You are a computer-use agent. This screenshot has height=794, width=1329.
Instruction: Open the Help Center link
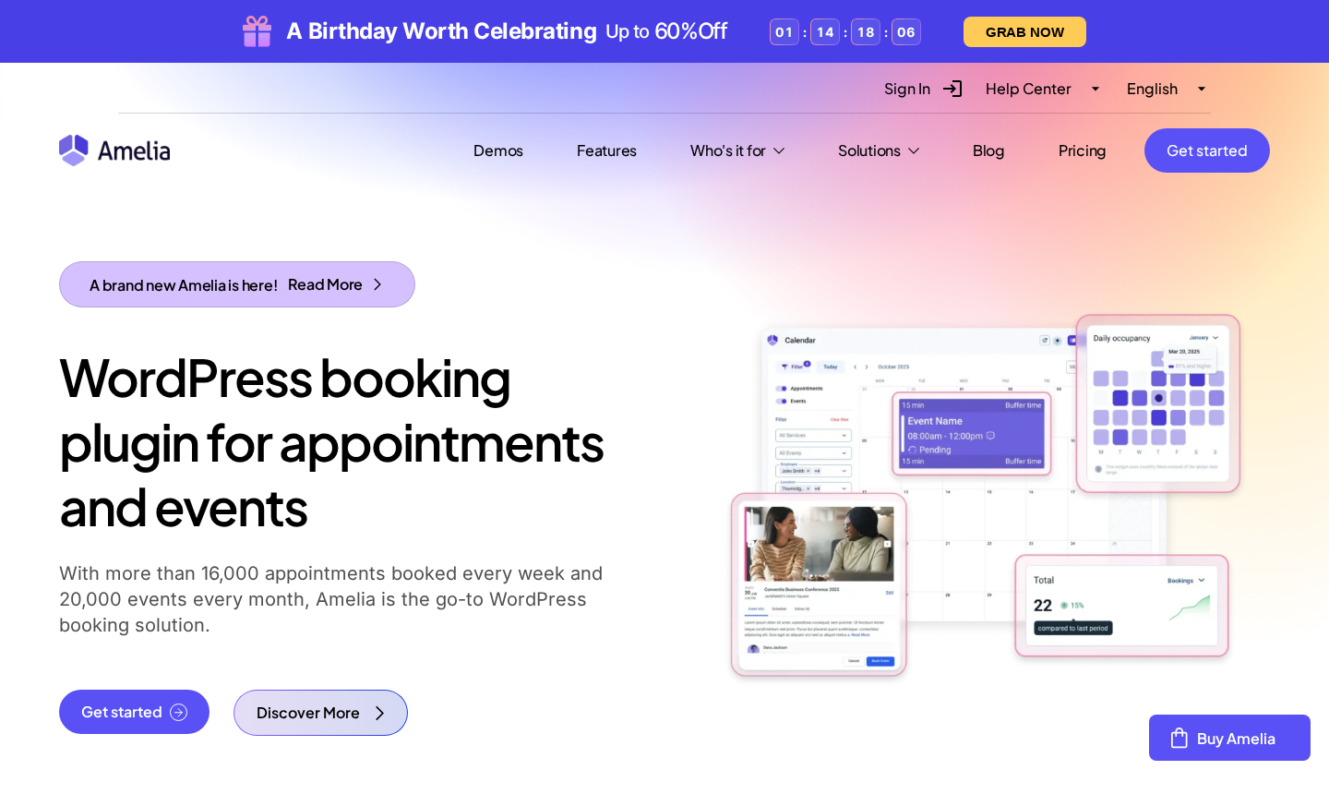point(1028,89)
